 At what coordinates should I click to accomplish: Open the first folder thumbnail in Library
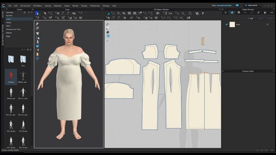point(11,59)
